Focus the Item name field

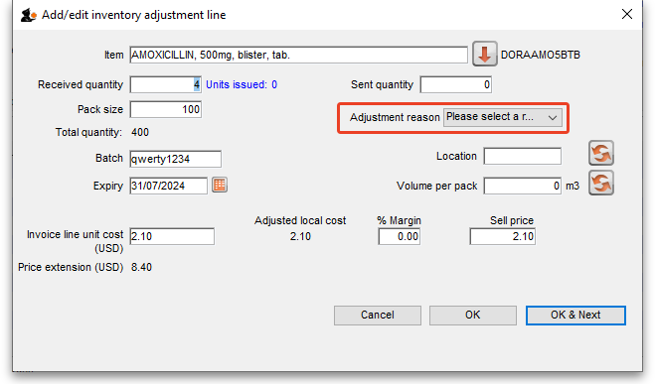(299, 55)
